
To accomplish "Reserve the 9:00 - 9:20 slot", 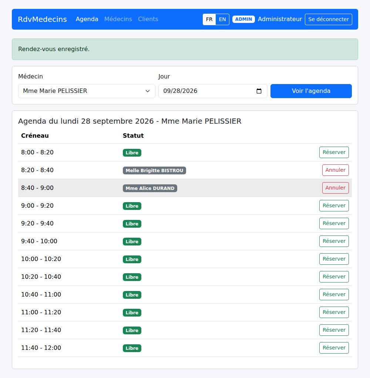I will [334, 205].
